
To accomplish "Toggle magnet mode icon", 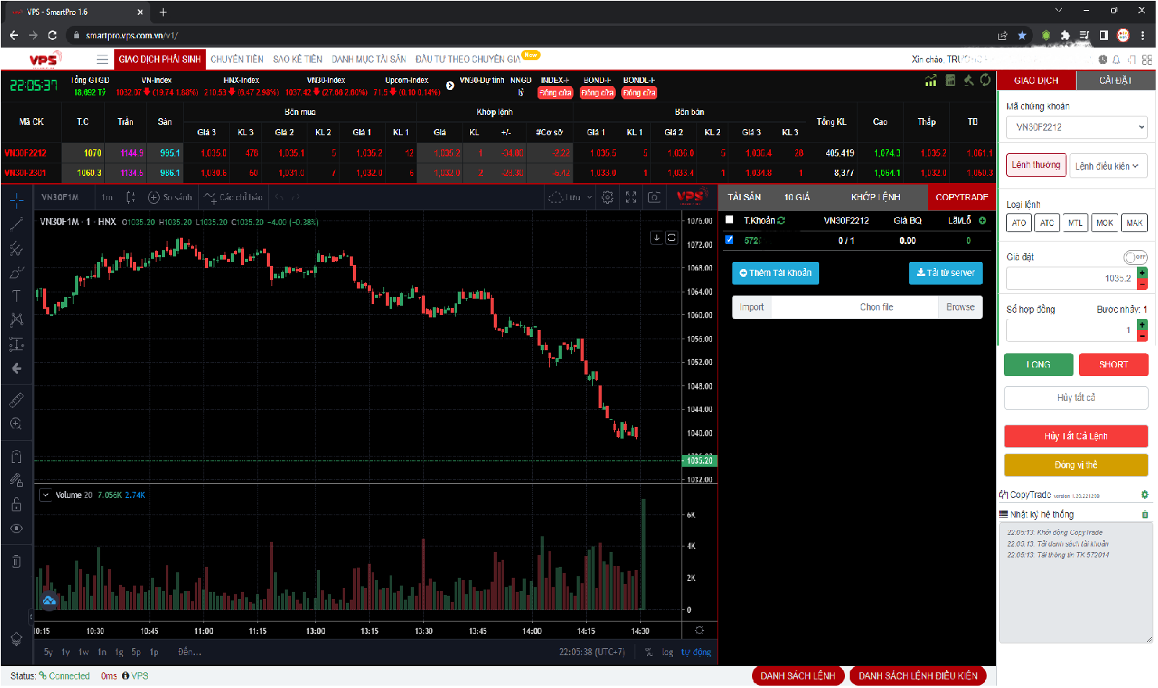I will (16, 457).
